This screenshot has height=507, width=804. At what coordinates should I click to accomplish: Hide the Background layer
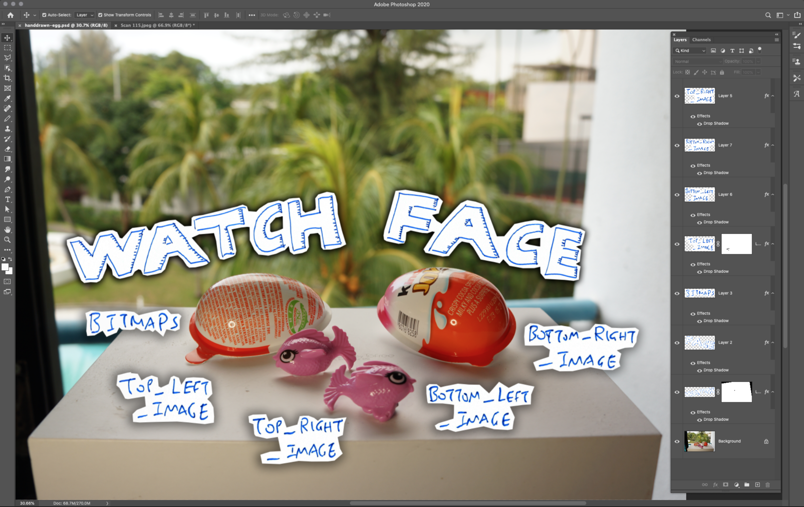pyautogui.click(x=677, y=441)
